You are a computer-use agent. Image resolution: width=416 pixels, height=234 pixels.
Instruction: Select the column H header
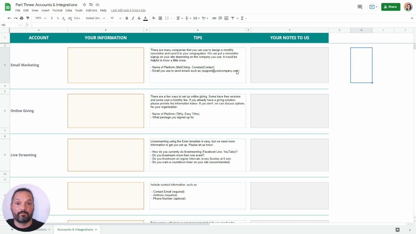(x=361, y=30)
